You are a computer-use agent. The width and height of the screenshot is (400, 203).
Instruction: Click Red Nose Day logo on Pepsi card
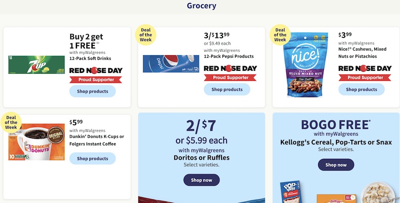coord(230,68)
